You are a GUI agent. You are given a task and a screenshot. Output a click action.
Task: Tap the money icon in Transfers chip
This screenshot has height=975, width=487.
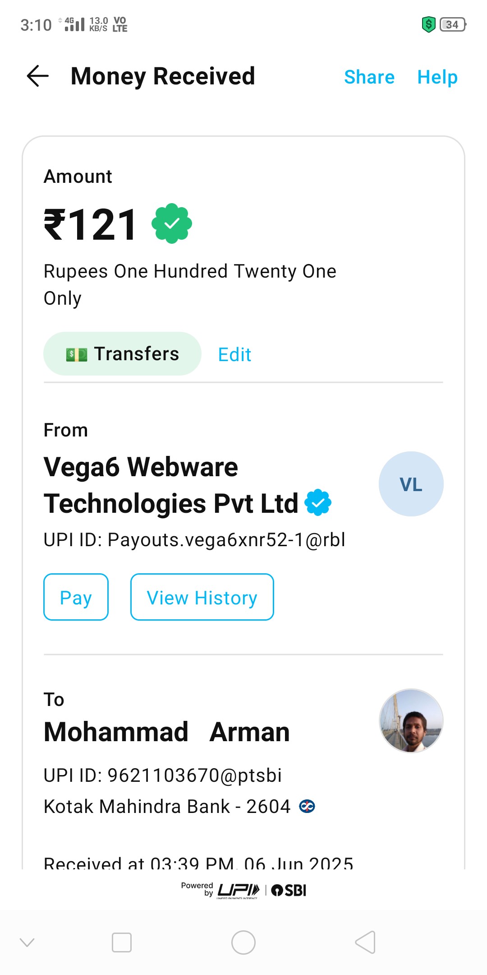pos(77,355)
